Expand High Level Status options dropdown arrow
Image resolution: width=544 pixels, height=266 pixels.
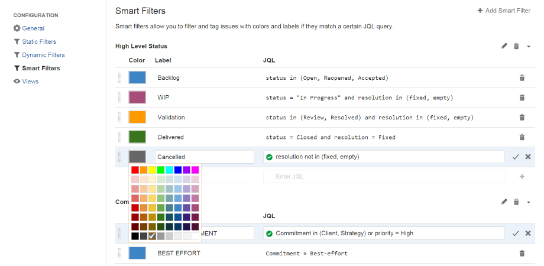click(x=529, y=46)
